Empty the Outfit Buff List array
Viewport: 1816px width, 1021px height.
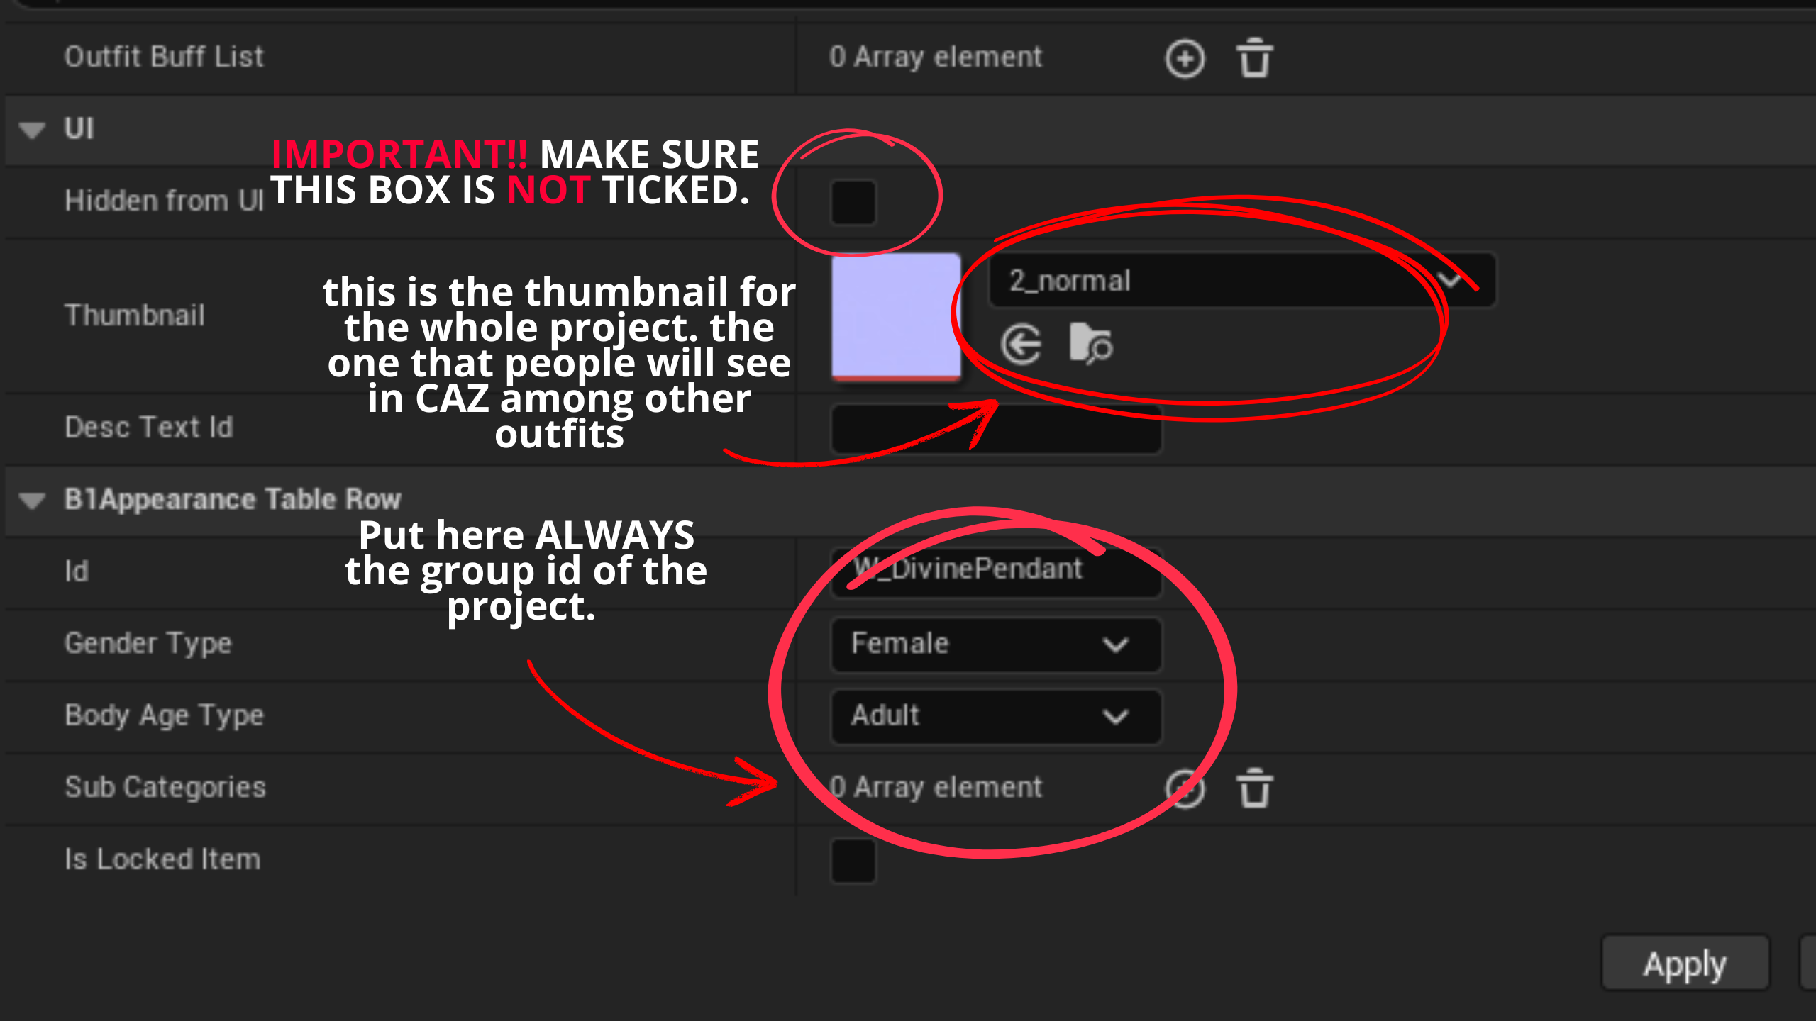click(1254, 58)
